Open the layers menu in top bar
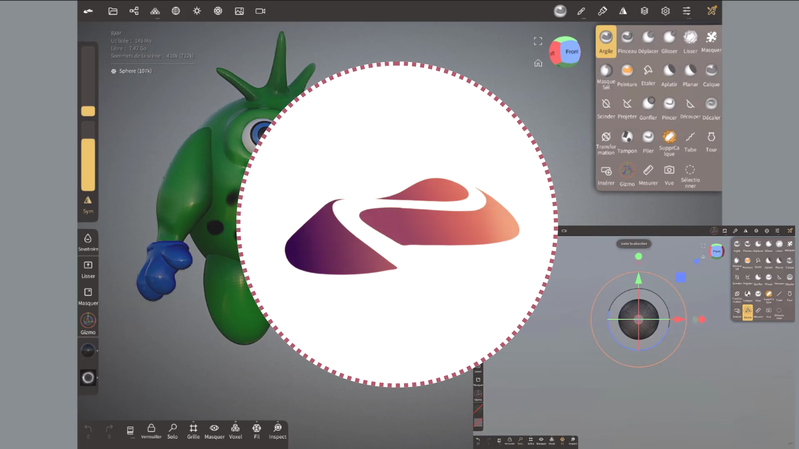Image resolution: width=799 pixels, height=449 pixels. pos(644,11)
